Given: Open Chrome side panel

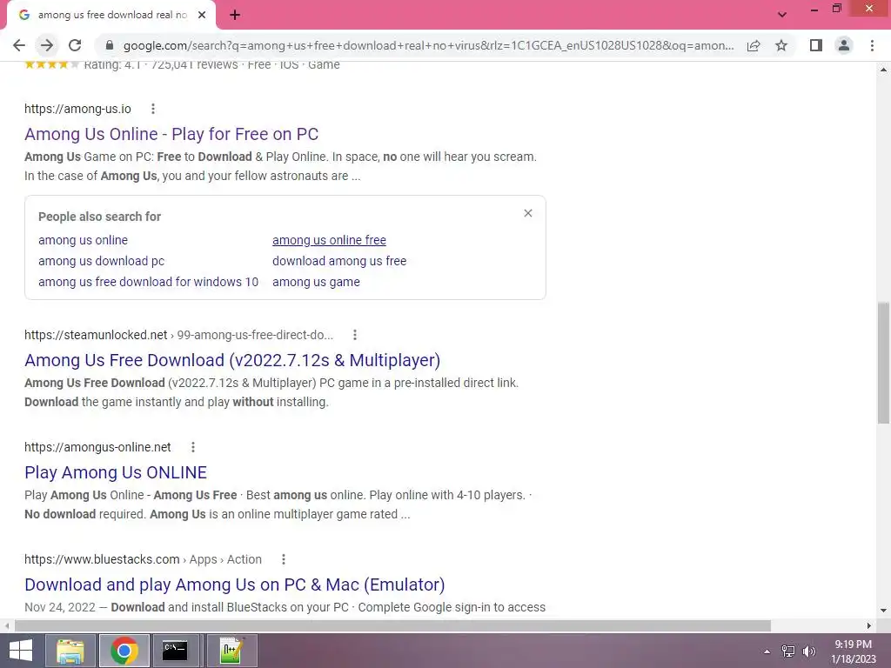Looking at the screenshot, I should coord(816,45).
